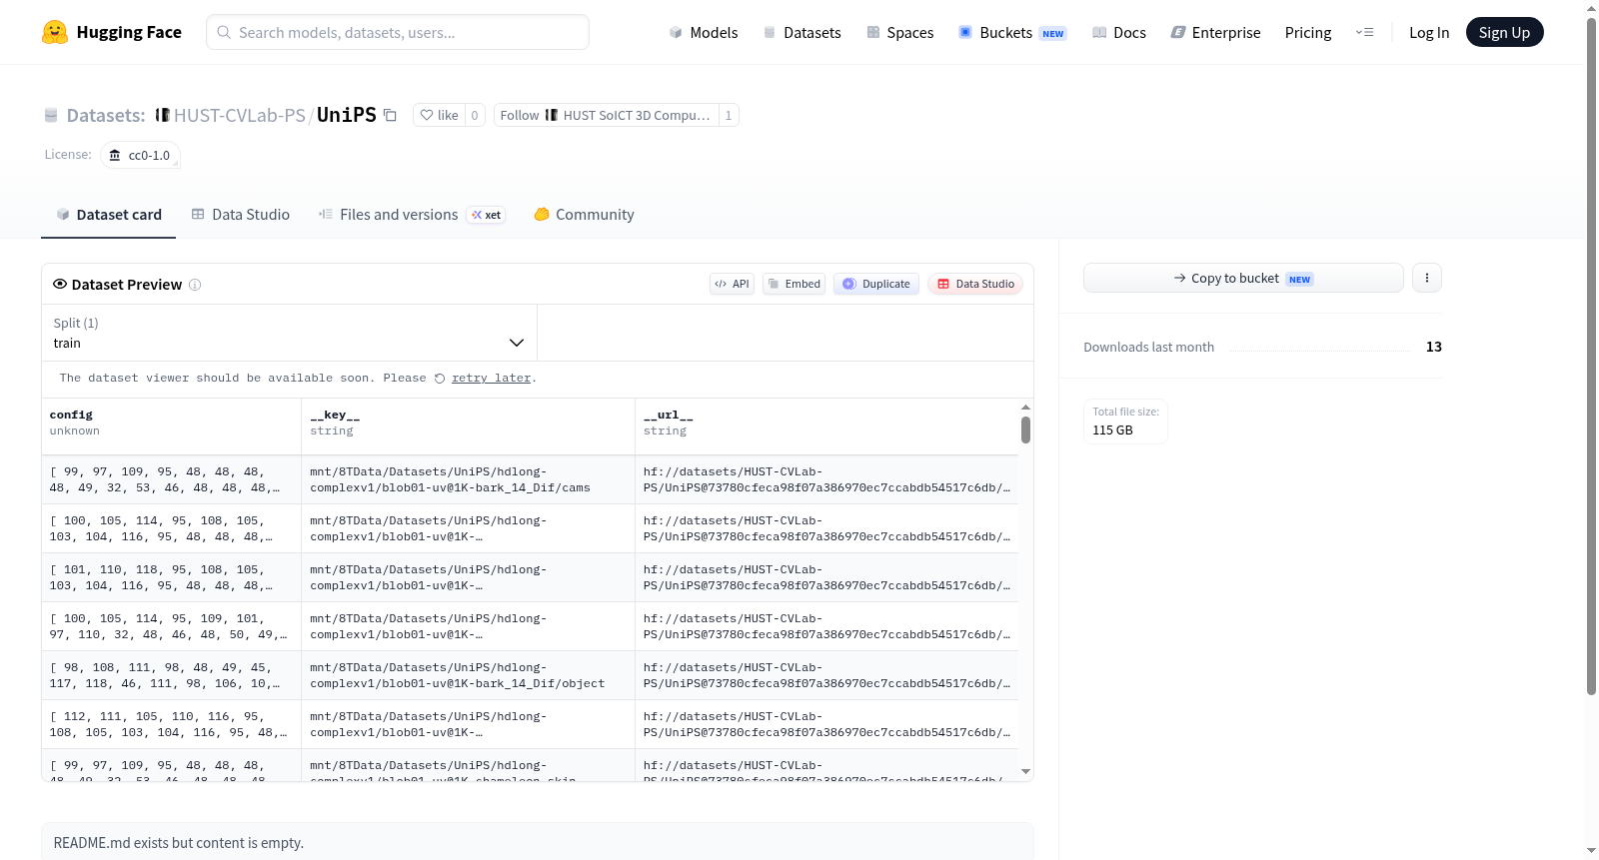This screenshot has width=1599, height=860.
Task: Click the scroll down arrow of preview table
Action: [x=1025, y=771]
